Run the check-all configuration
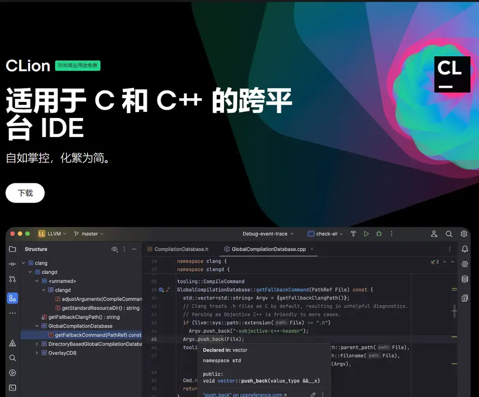 coord(366,234)
